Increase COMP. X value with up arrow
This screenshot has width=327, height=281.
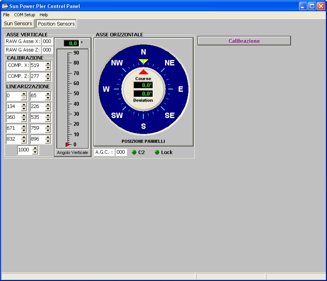click(x=48, y=63)
